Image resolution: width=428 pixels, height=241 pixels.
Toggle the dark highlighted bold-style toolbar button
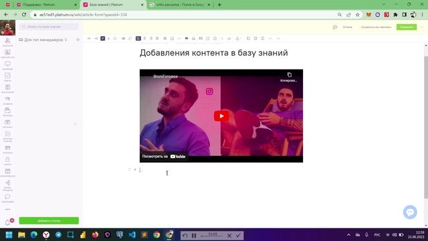pos(102,39)
